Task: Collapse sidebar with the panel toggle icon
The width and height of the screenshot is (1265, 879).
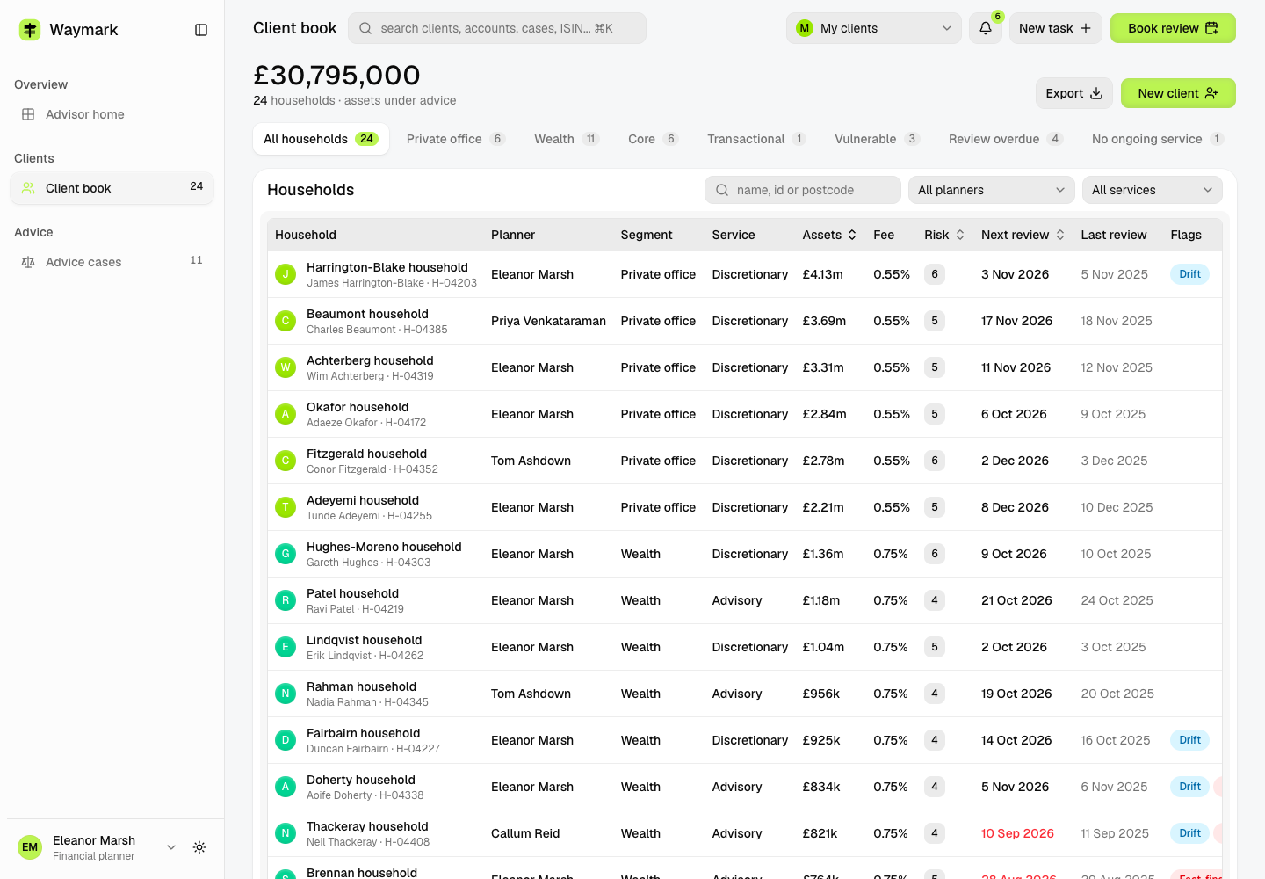Action: click(201, 30)
